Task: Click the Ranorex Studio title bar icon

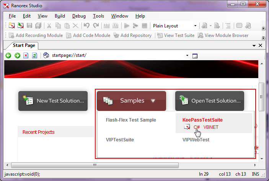Action: click(6, 6)
